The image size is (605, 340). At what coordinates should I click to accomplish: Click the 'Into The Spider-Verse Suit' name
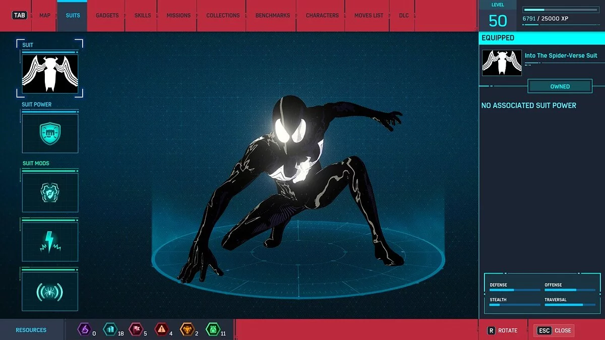tap(561, 55)
